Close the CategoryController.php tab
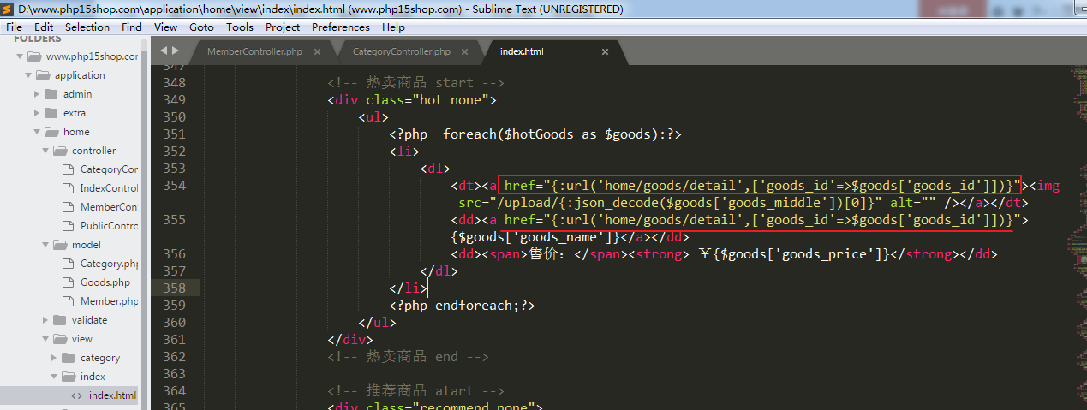This screenshot has height=410, width=1087. click(465, 52)
